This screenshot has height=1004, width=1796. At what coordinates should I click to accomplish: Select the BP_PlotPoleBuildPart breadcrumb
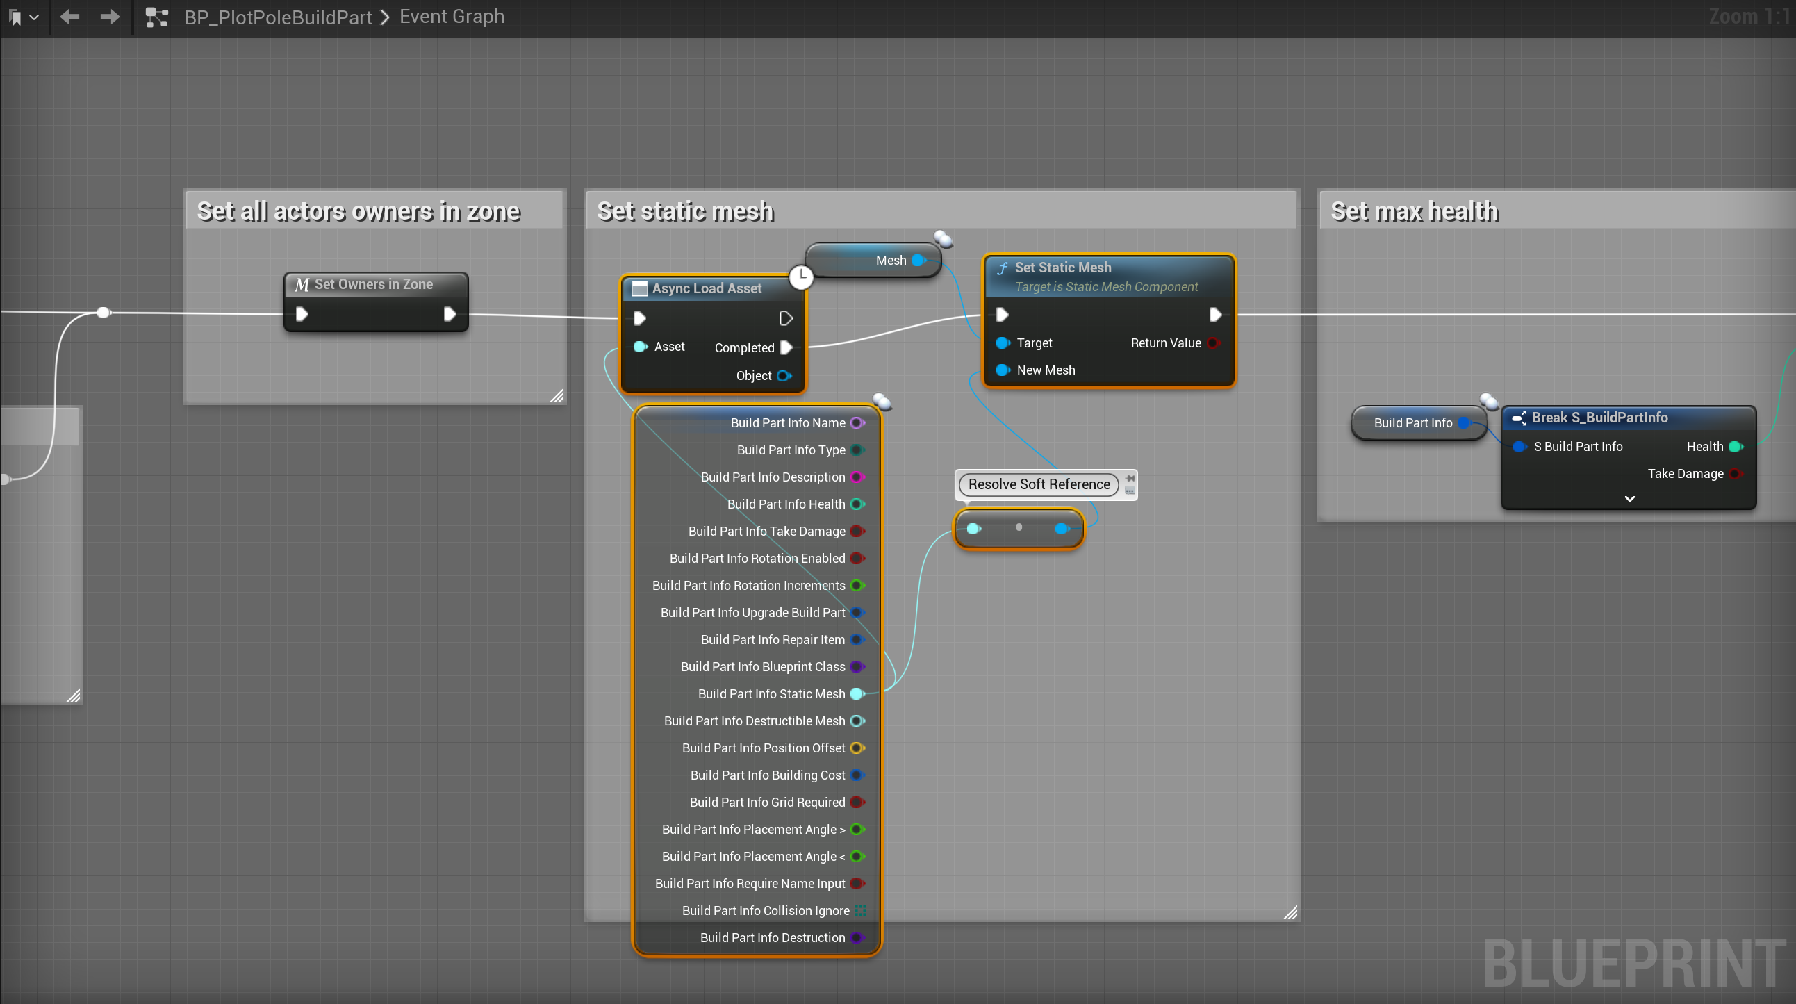(x=277, y=17)
